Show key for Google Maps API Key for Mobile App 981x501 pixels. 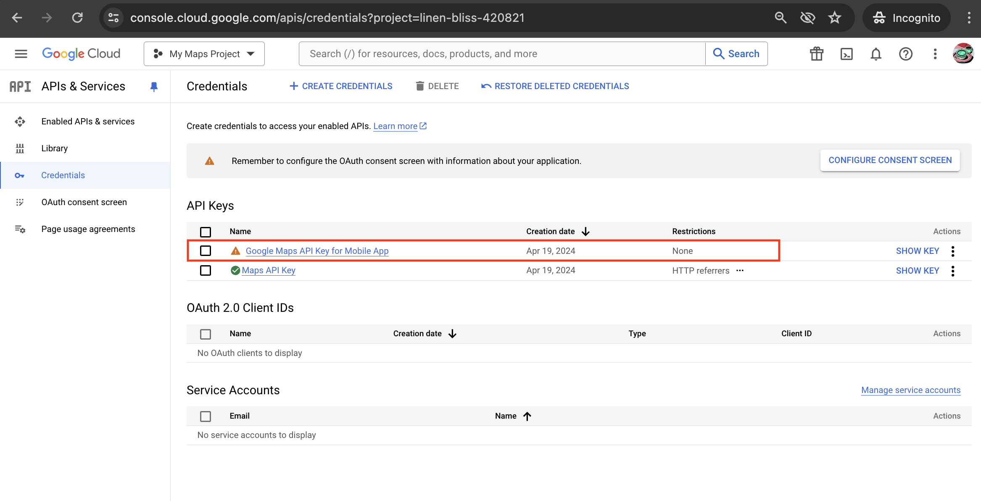point(917,251)
